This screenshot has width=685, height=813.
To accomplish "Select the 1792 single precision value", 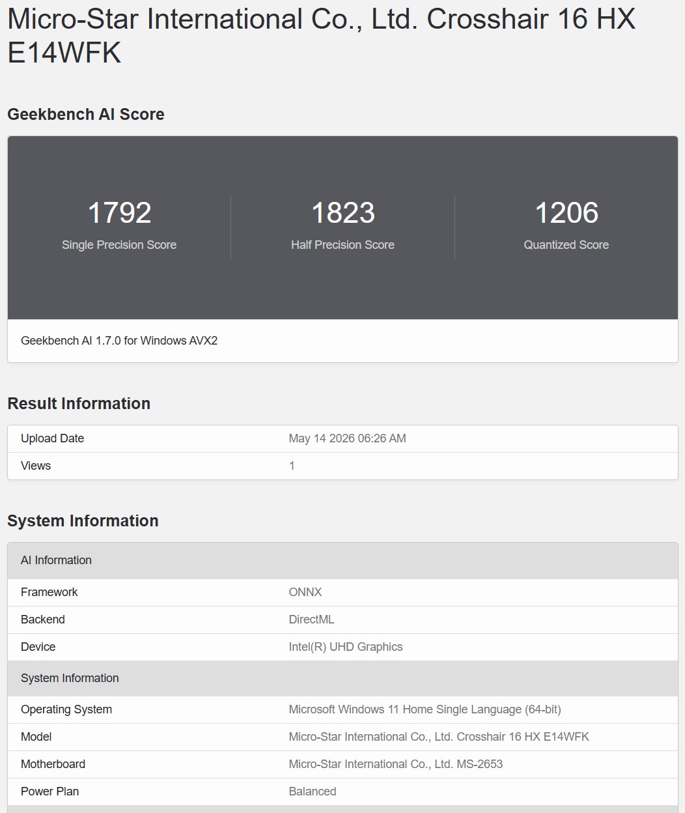I will click(x=119, y=213).
